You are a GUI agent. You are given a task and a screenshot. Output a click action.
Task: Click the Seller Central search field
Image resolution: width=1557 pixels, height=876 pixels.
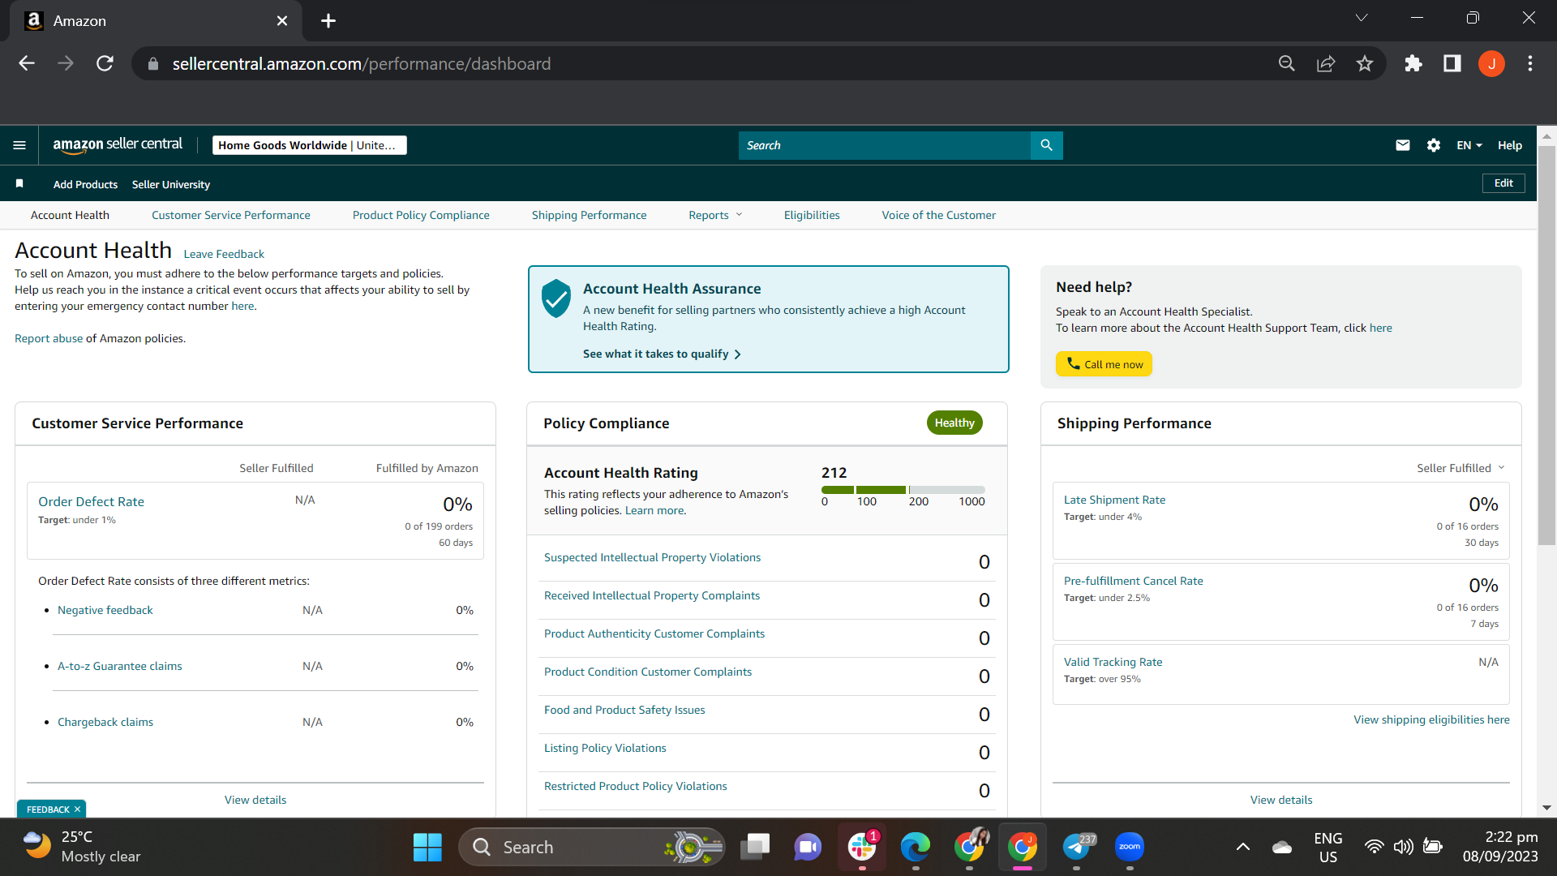click(x=884, y=145)
